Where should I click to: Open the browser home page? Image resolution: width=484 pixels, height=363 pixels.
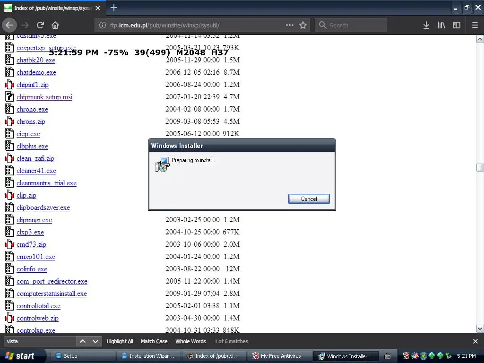[55, 25]
